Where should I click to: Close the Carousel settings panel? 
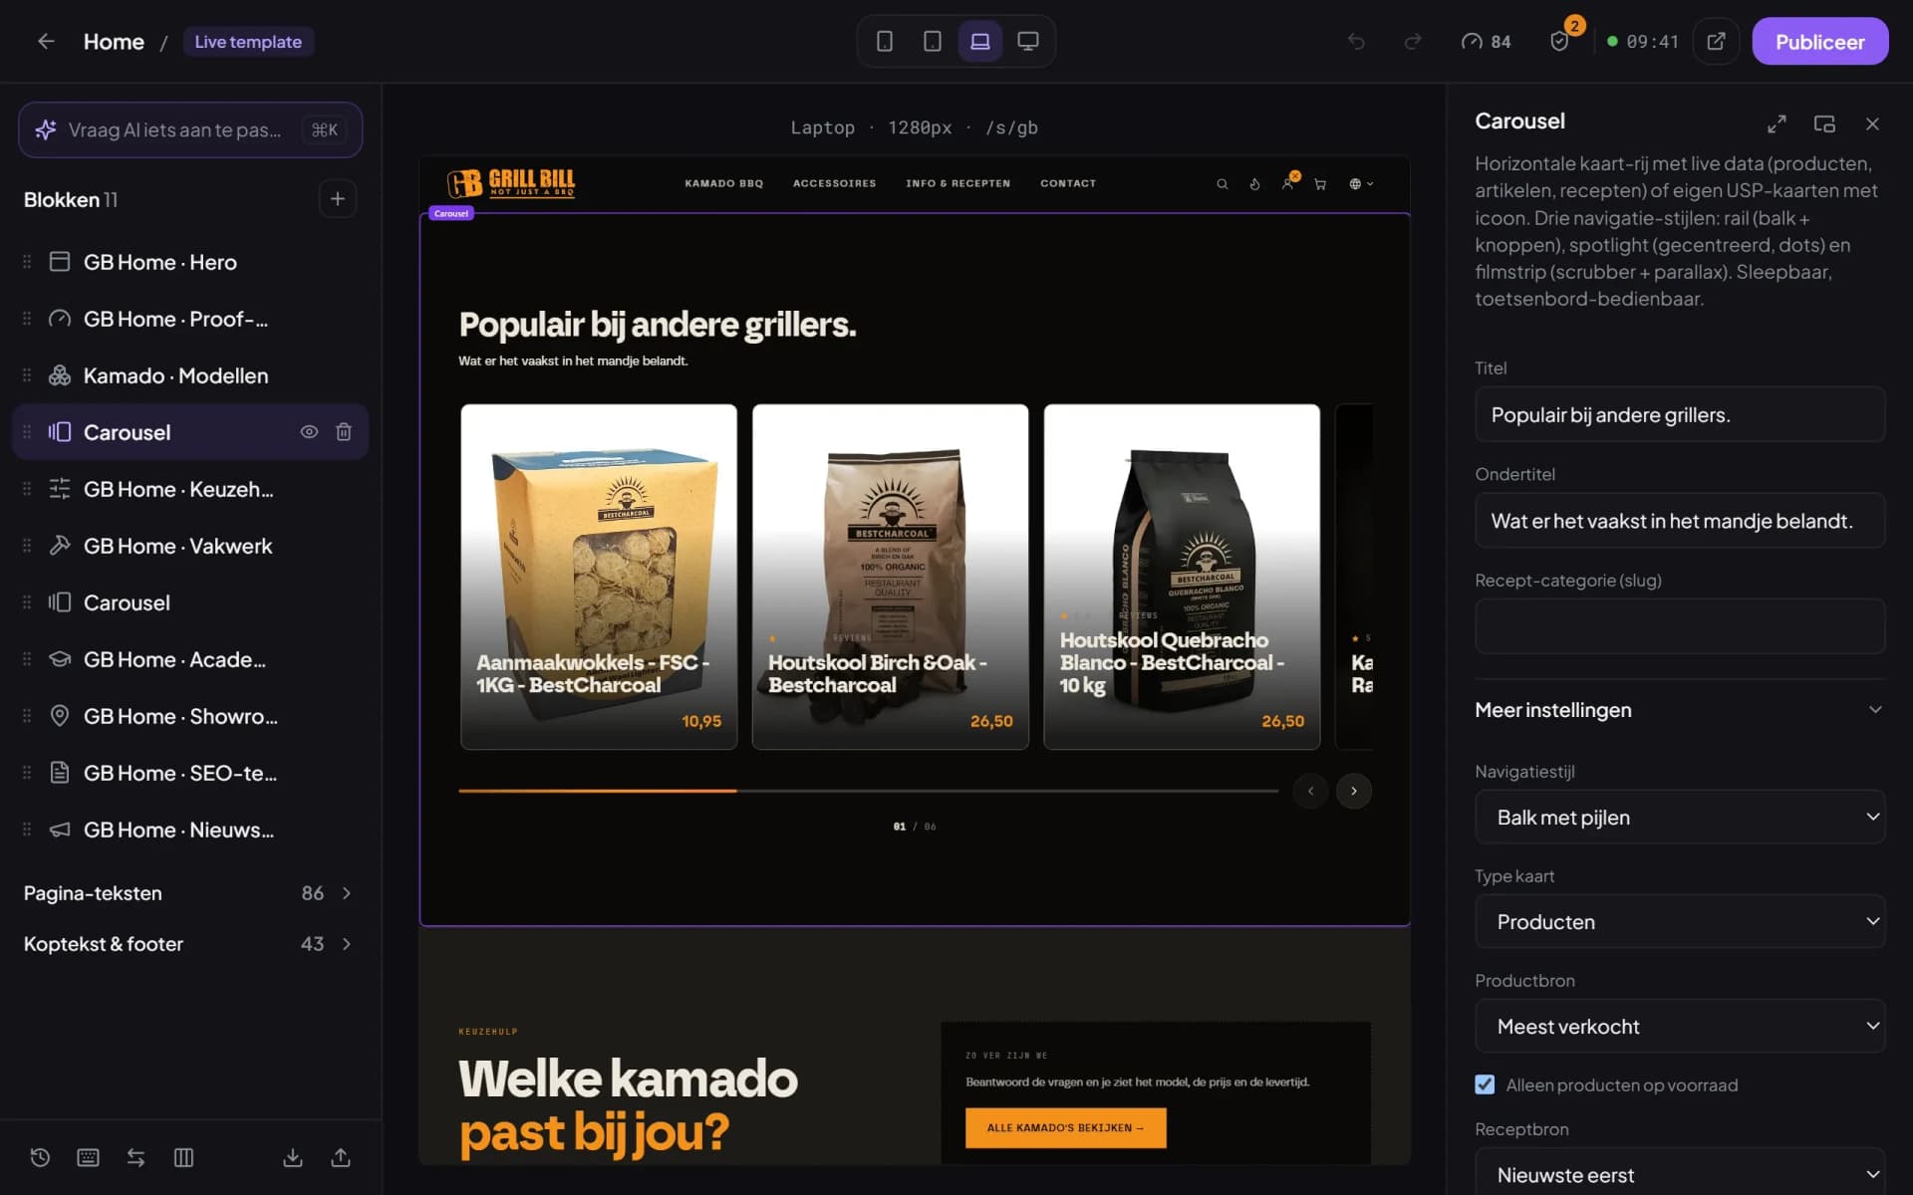pyautogui.click(x=1872, y=123)
